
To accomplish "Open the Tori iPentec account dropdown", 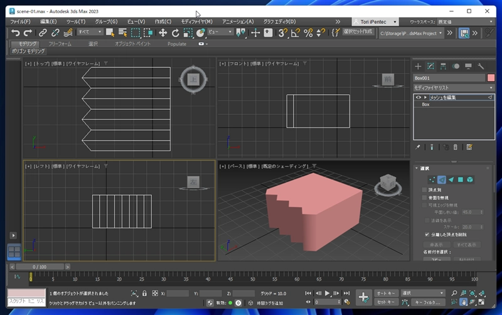I will 375,22.
